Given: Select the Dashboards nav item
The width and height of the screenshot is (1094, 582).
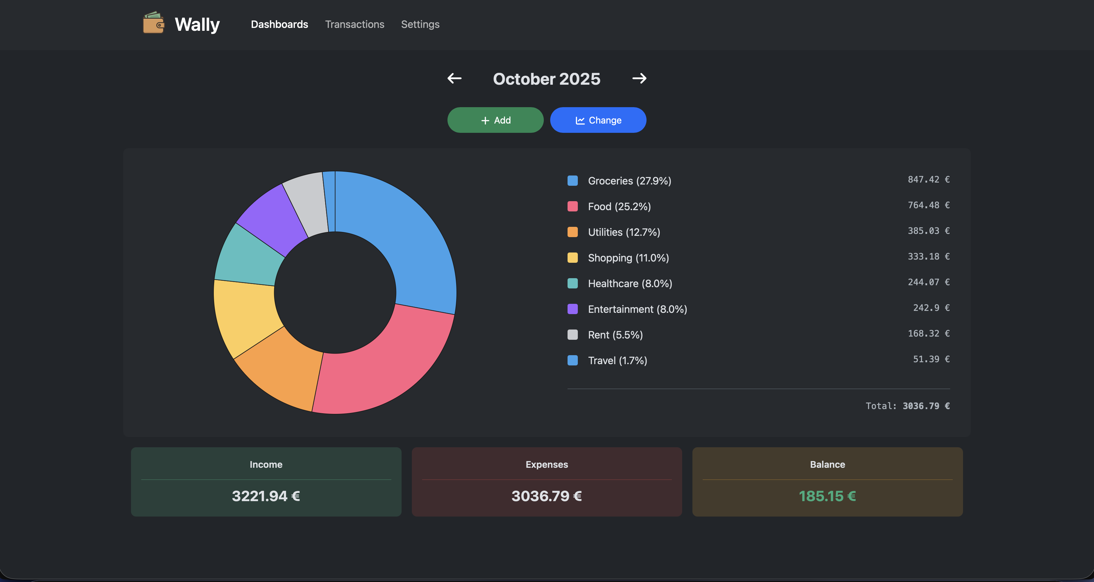Looking at the screenshot, I should point(279,24).
